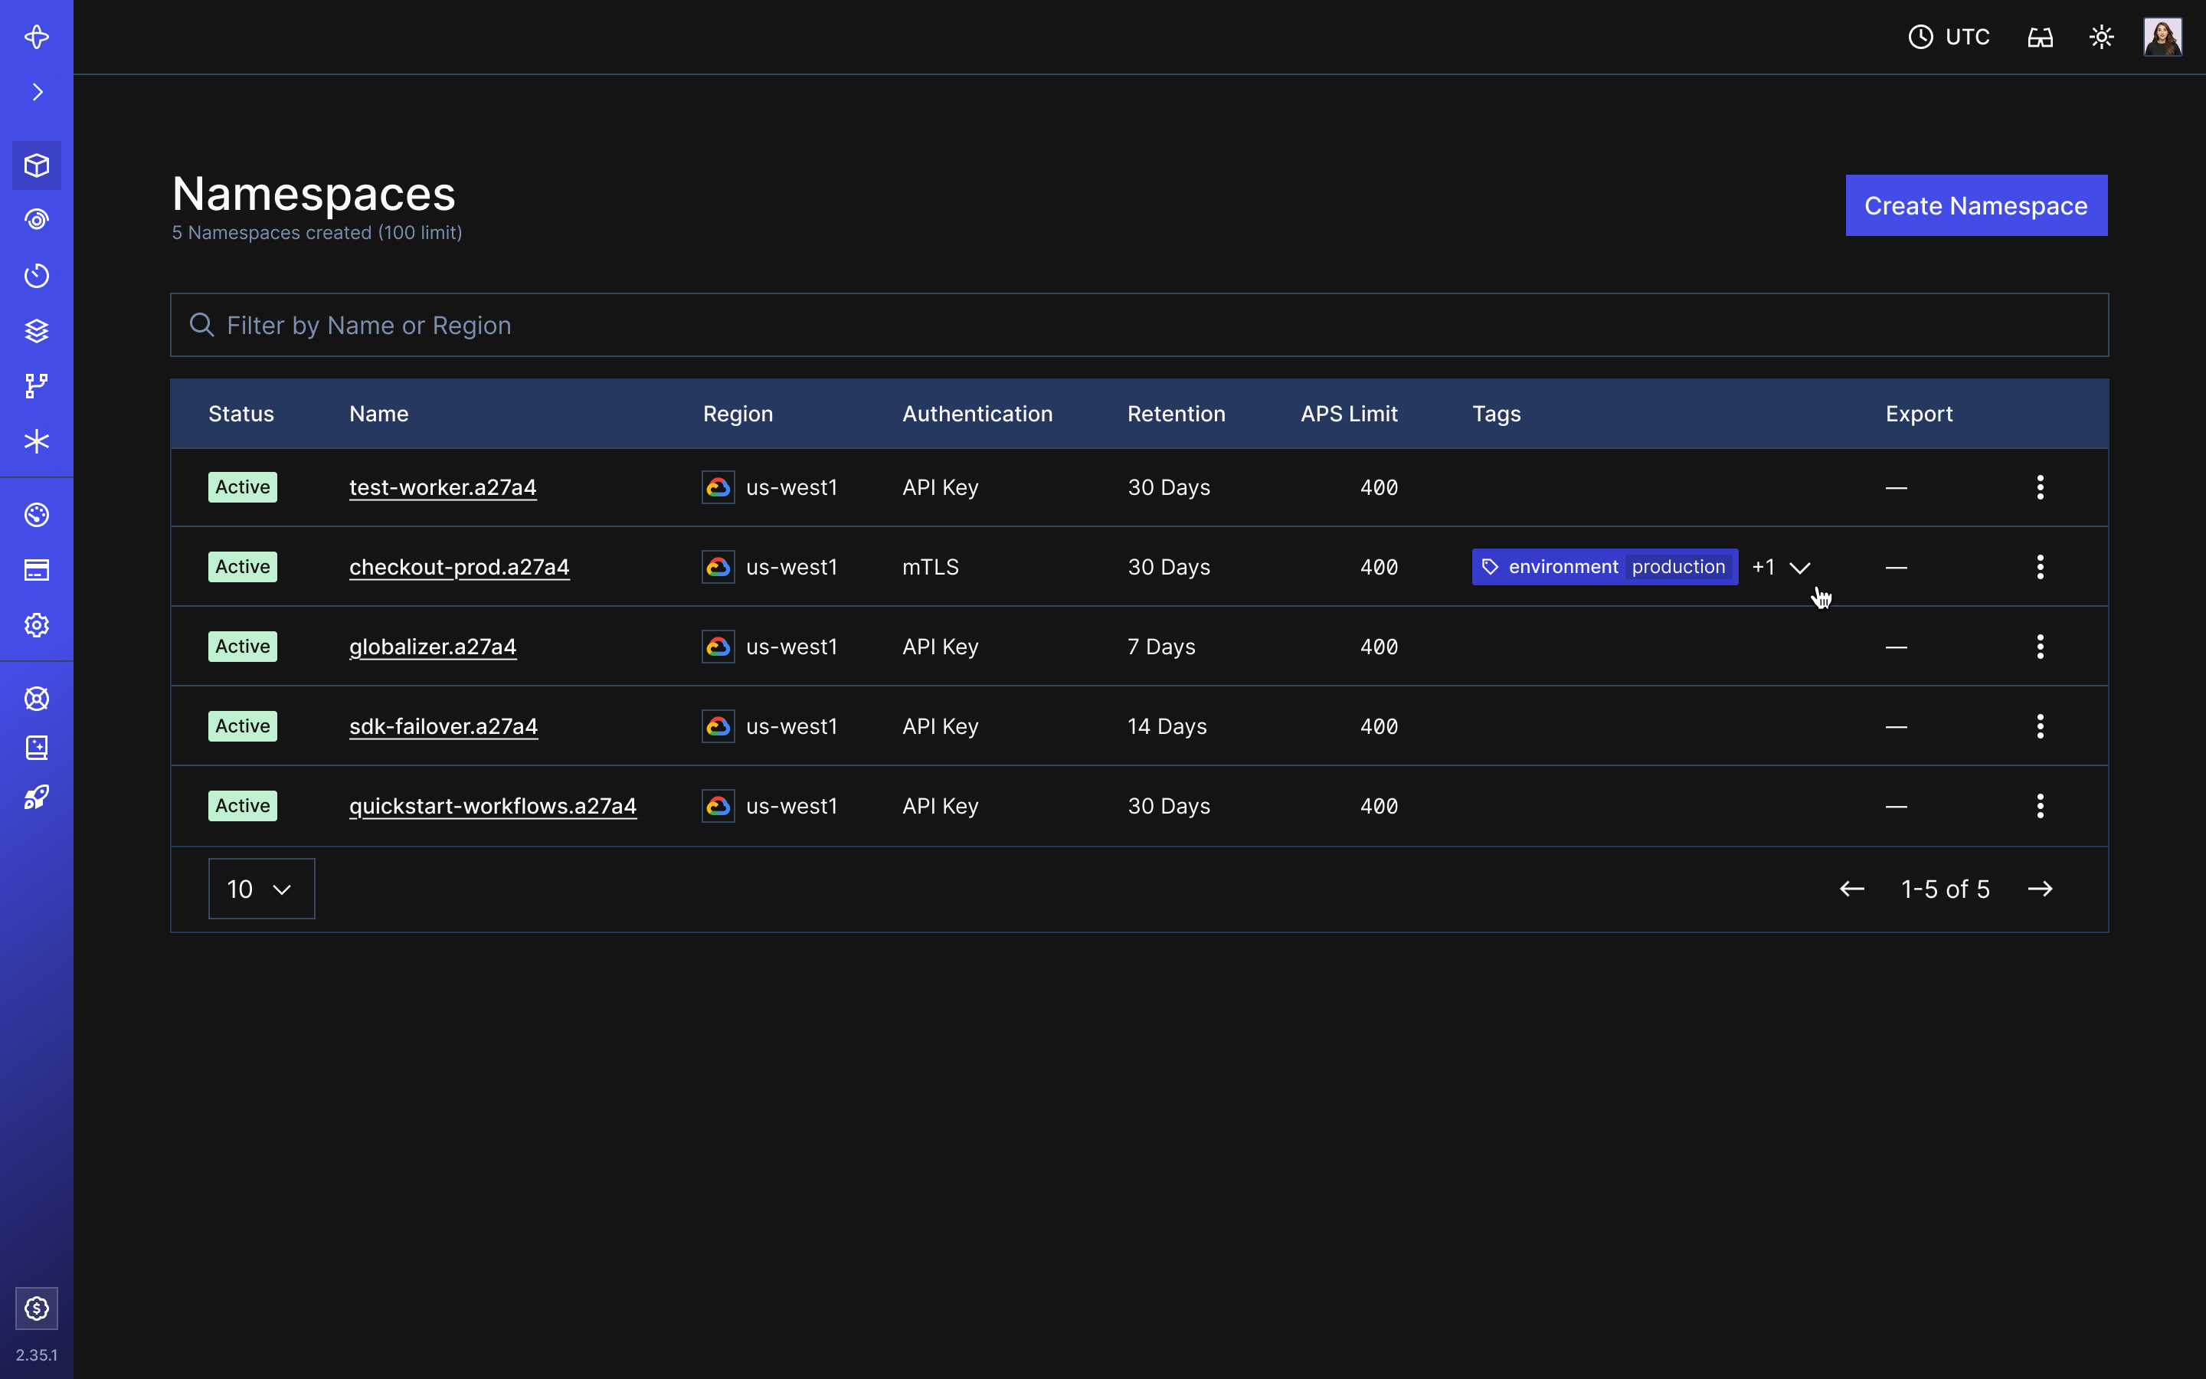
Task: Open the page size dropdown showing 10
Action: point(260,887)
